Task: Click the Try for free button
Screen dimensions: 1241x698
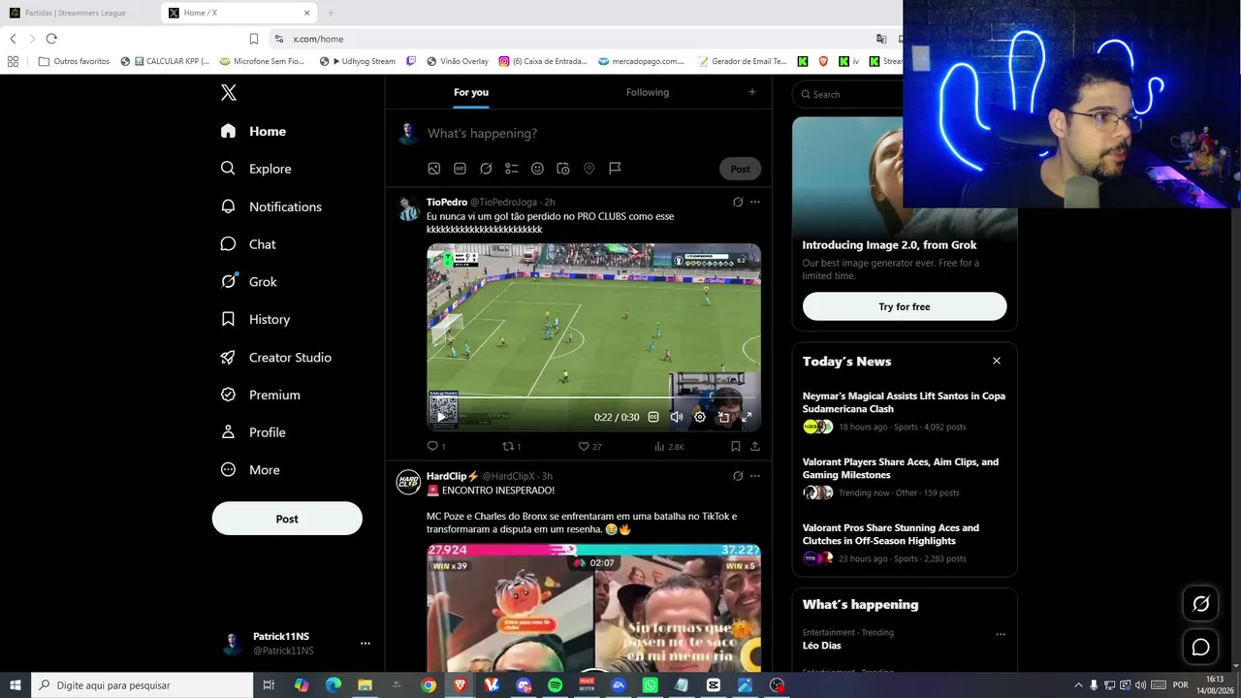Action: 905,306
